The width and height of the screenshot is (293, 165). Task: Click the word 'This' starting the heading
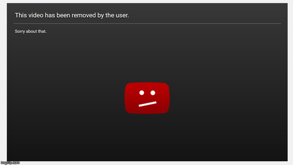tap(21, 15)
